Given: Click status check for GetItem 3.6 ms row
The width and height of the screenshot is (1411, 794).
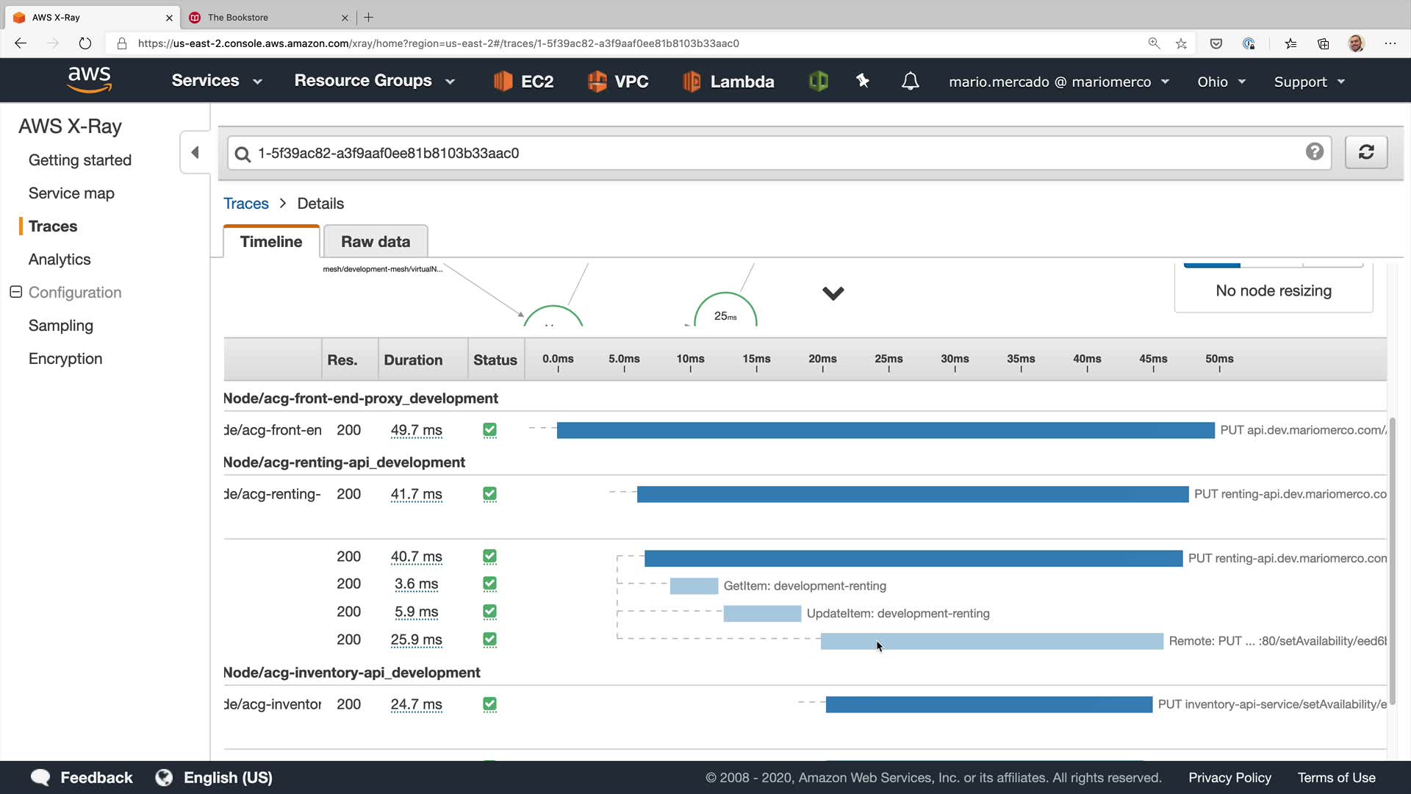Looking at the screenshot, I should 489,584.
